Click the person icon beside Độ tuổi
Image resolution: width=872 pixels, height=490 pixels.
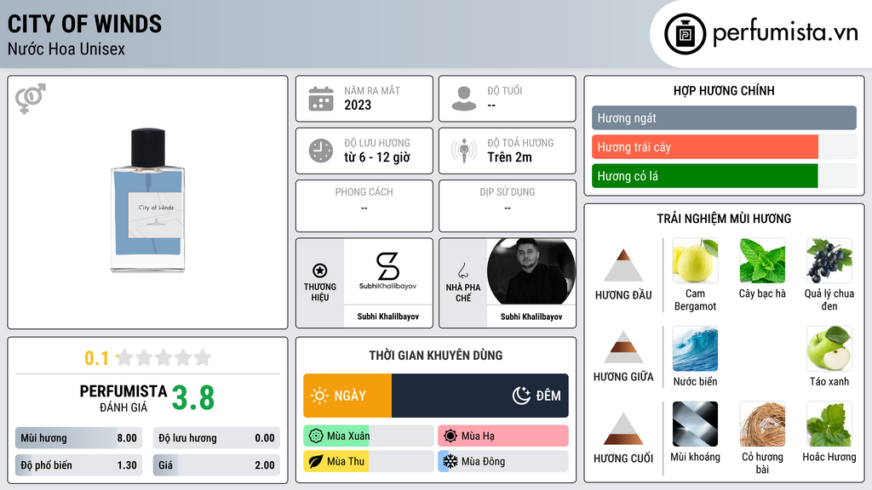click(464, 99)
